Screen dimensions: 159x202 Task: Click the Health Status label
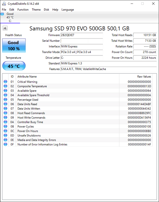(x=13, y=35)
